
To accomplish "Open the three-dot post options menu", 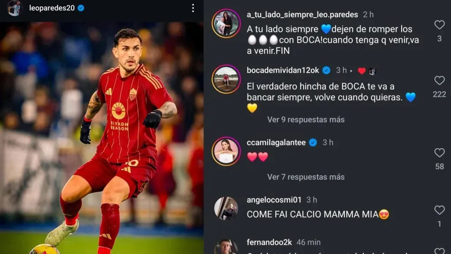I will pos(193,8).
